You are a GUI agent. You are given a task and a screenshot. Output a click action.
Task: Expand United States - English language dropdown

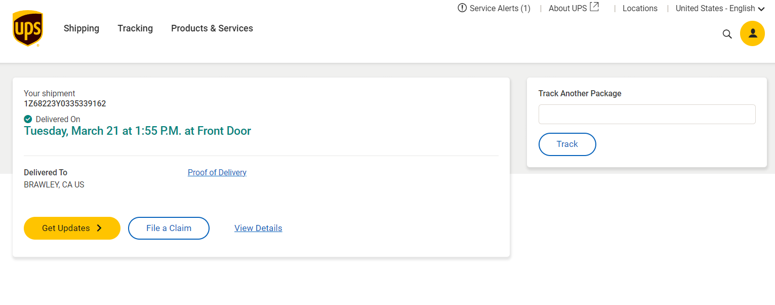tap(719, 9)
